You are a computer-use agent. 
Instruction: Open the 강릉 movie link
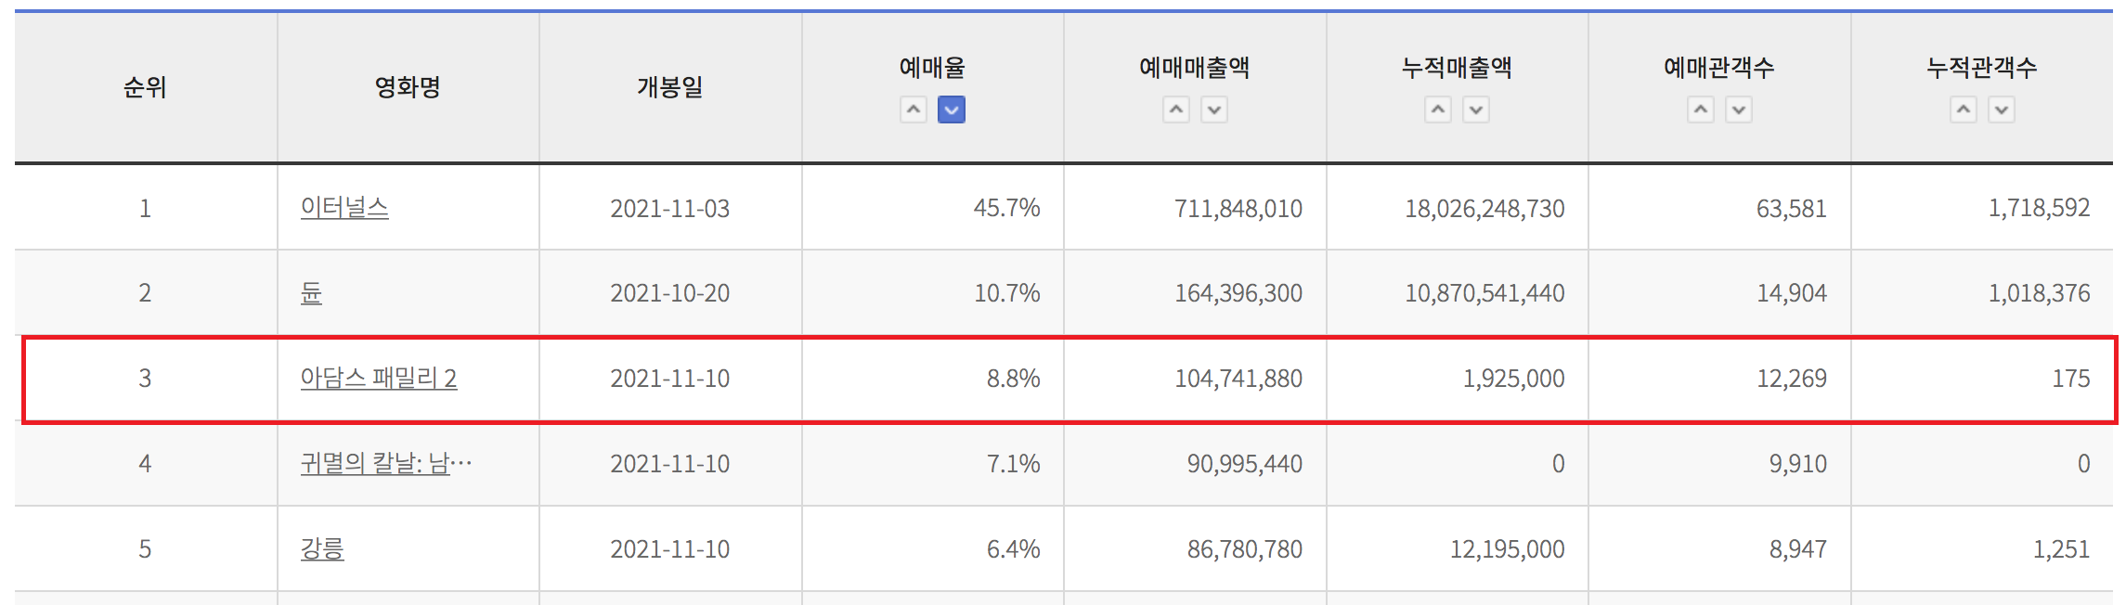point(322,549)
